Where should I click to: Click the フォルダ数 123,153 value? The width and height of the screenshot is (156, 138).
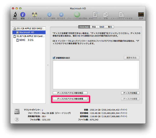46,120
